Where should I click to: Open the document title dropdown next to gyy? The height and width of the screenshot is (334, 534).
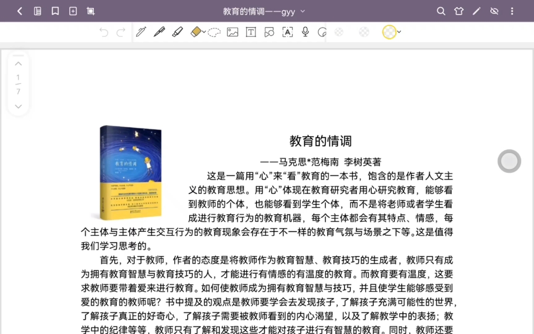pyautogui.click(x=303, y=10)
